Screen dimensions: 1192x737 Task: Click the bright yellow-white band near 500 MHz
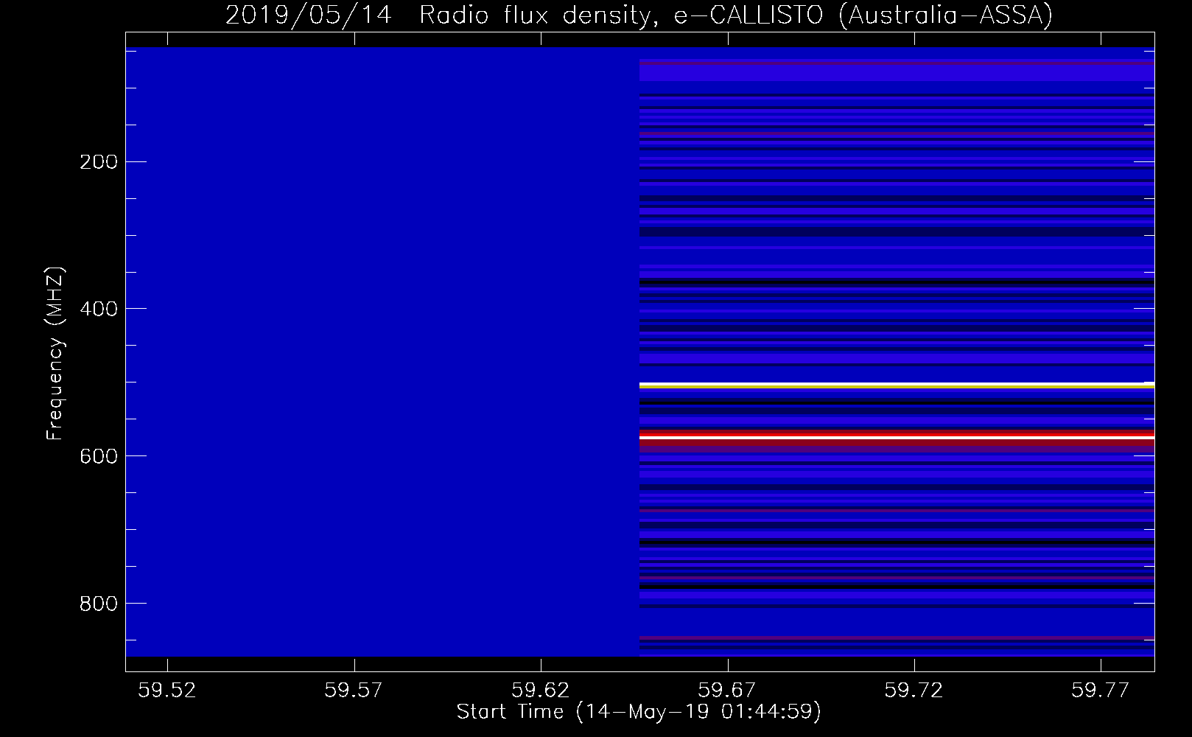[897, 385]
